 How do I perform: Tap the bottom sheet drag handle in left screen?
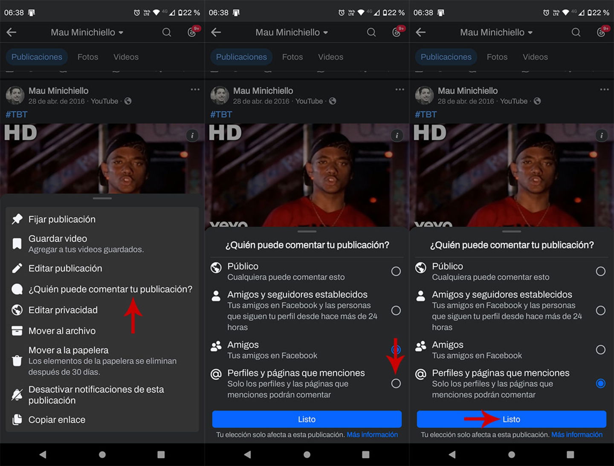tap(102, 198)
